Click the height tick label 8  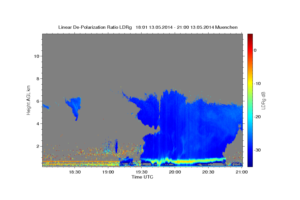pyautogui.click(x=37, y=78)
